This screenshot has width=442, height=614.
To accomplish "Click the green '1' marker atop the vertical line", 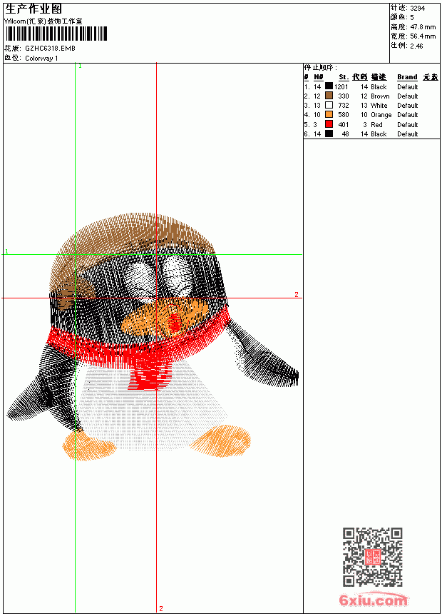I will [80, 66].
